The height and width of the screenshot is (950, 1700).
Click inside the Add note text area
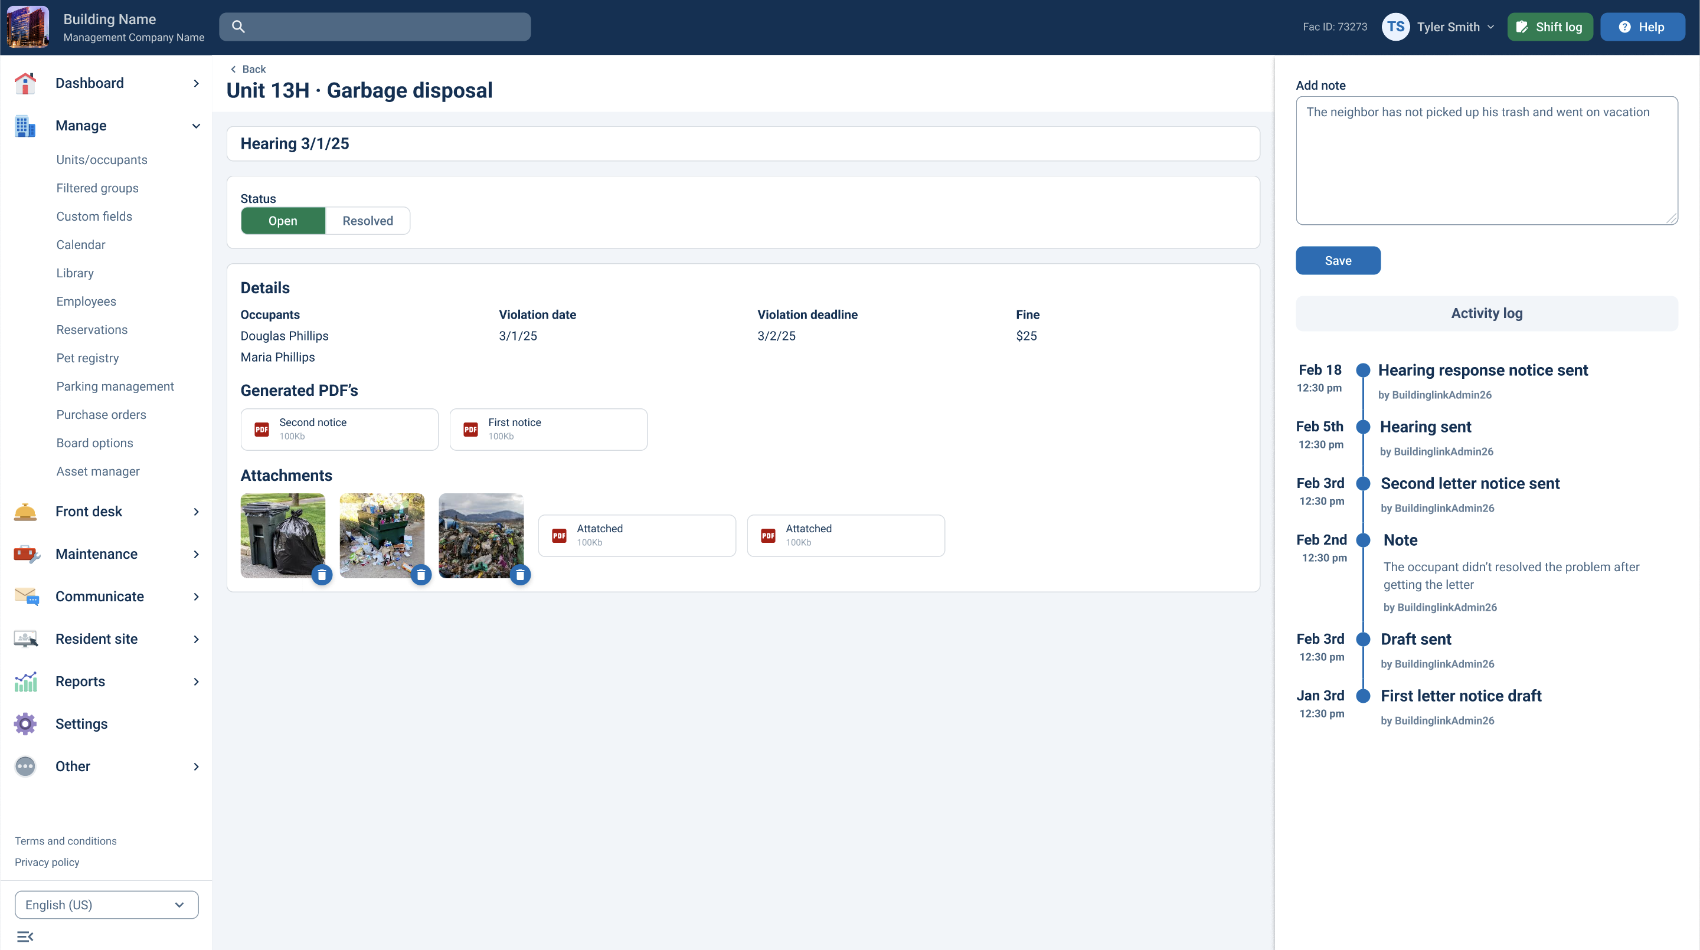[1486, 160]
